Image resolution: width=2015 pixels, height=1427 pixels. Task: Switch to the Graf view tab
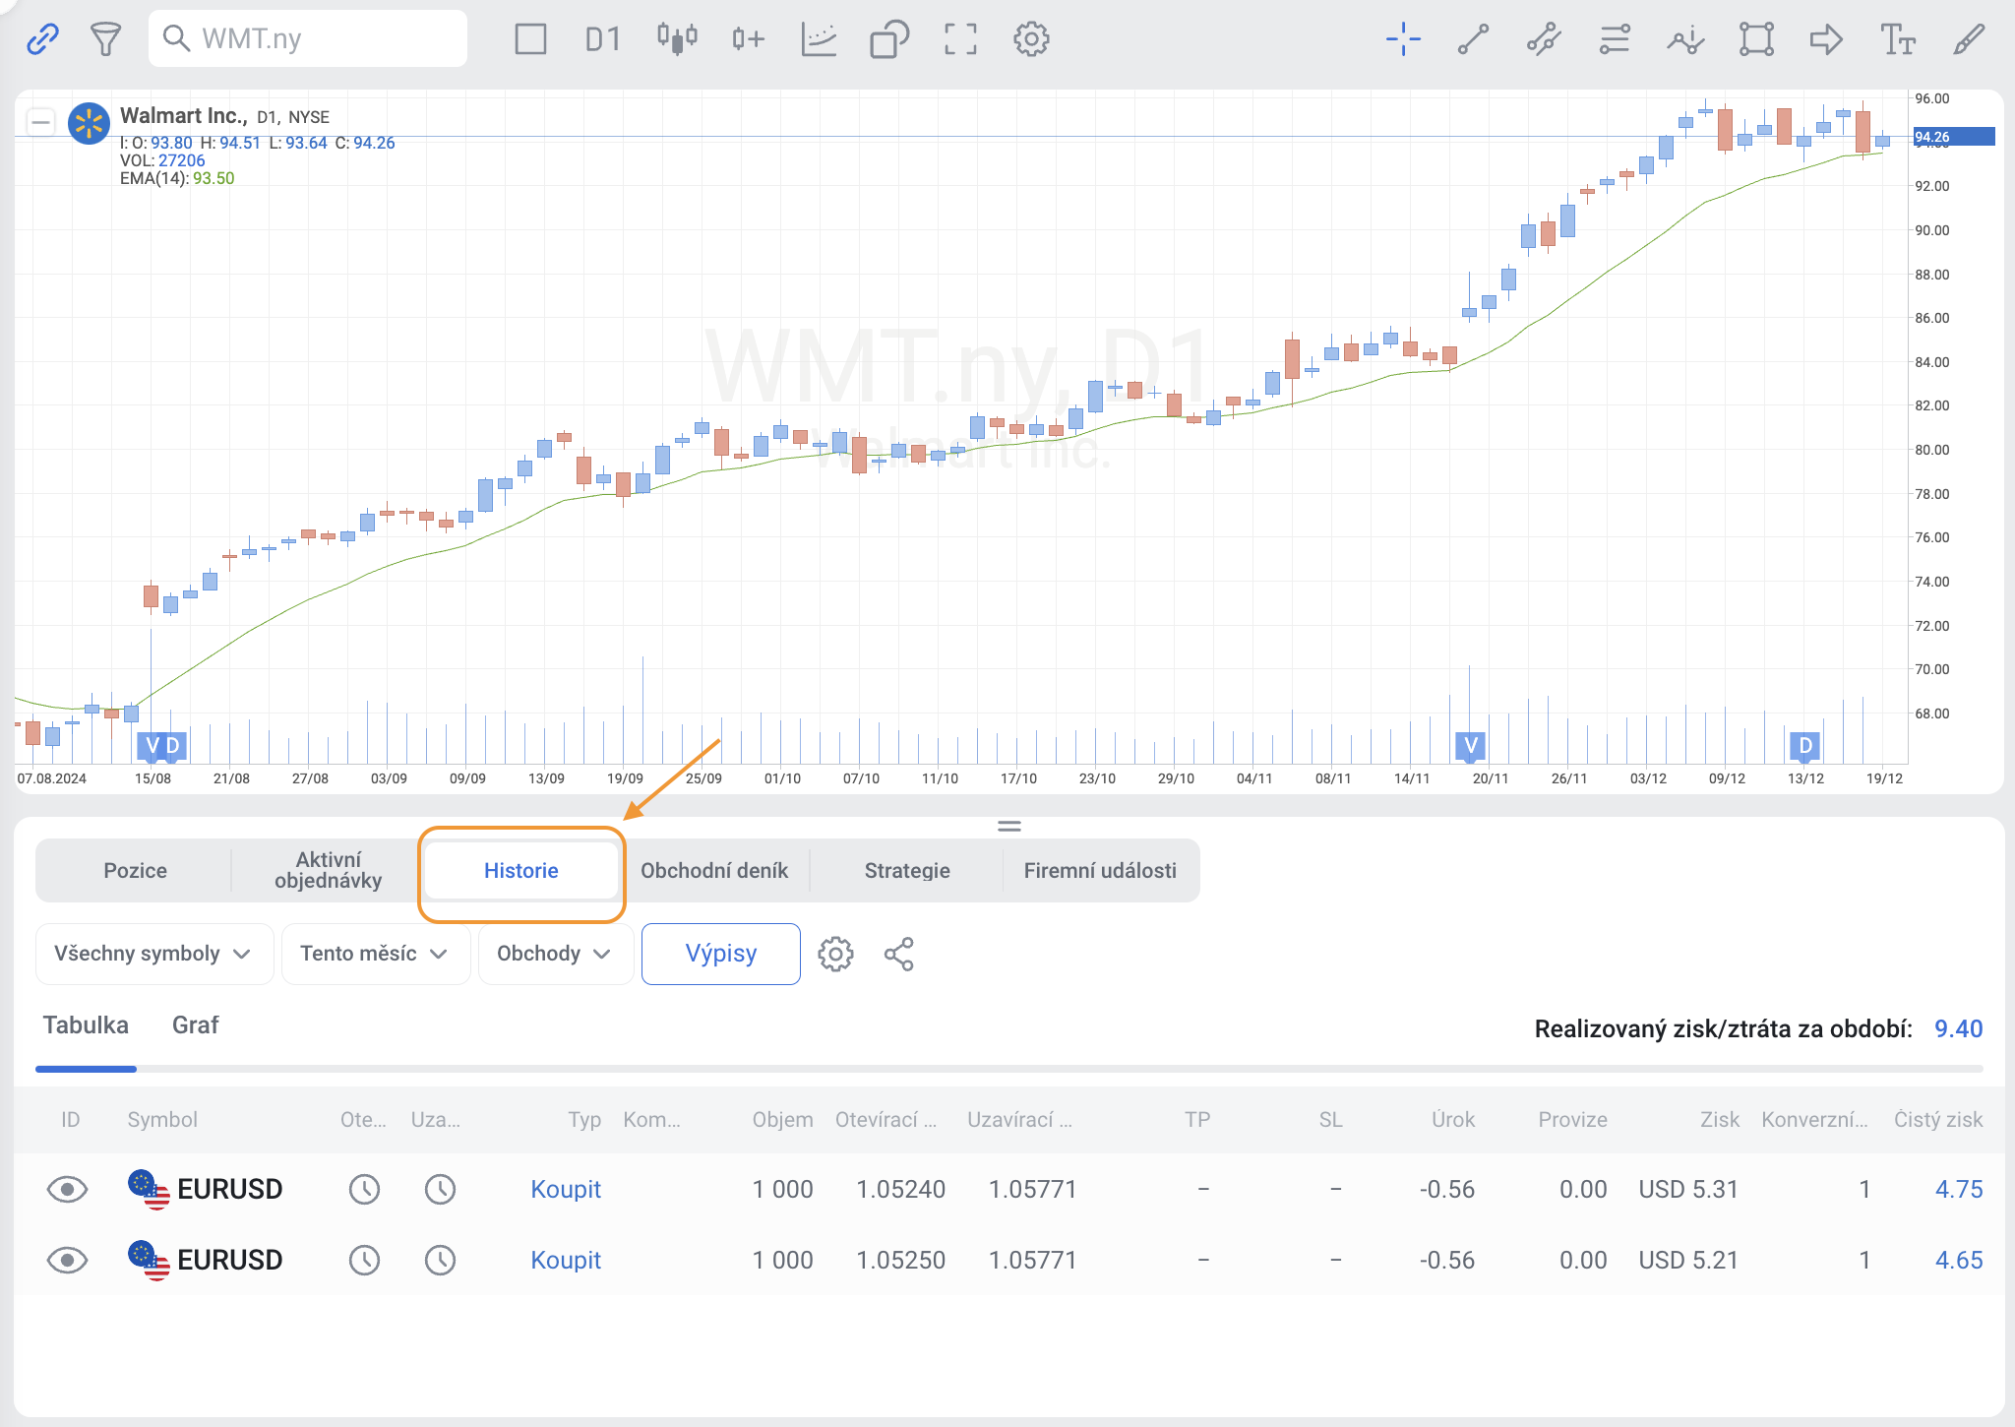[x=195, y=1025]
